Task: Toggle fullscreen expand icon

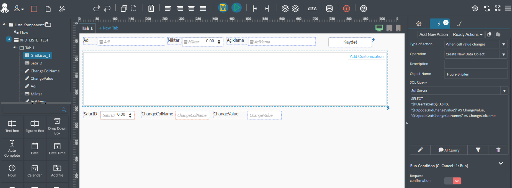Action: click(x=498, y=8)
